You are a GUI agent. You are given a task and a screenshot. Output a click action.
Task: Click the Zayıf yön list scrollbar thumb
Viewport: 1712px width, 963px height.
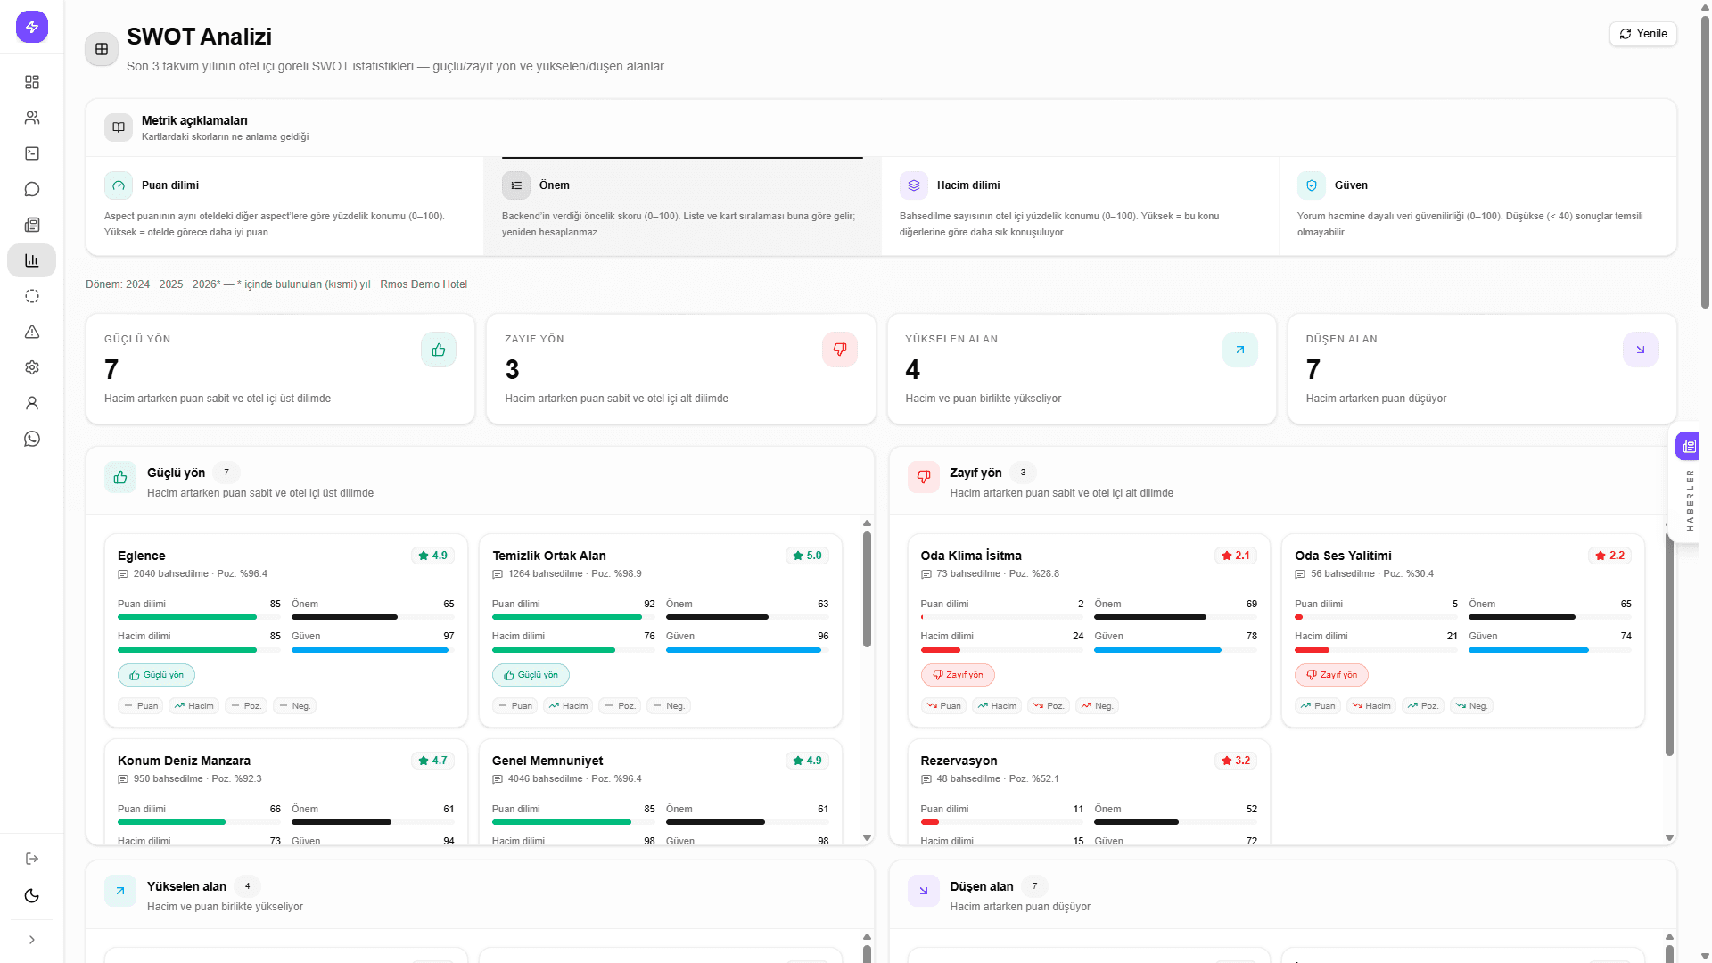click(1669, 642)
